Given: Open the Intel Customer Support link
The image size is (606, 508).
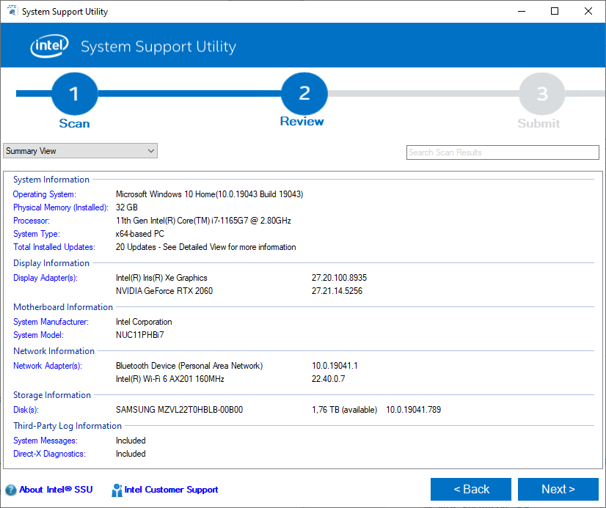Looking at the screenshot, I should [171, 490].
